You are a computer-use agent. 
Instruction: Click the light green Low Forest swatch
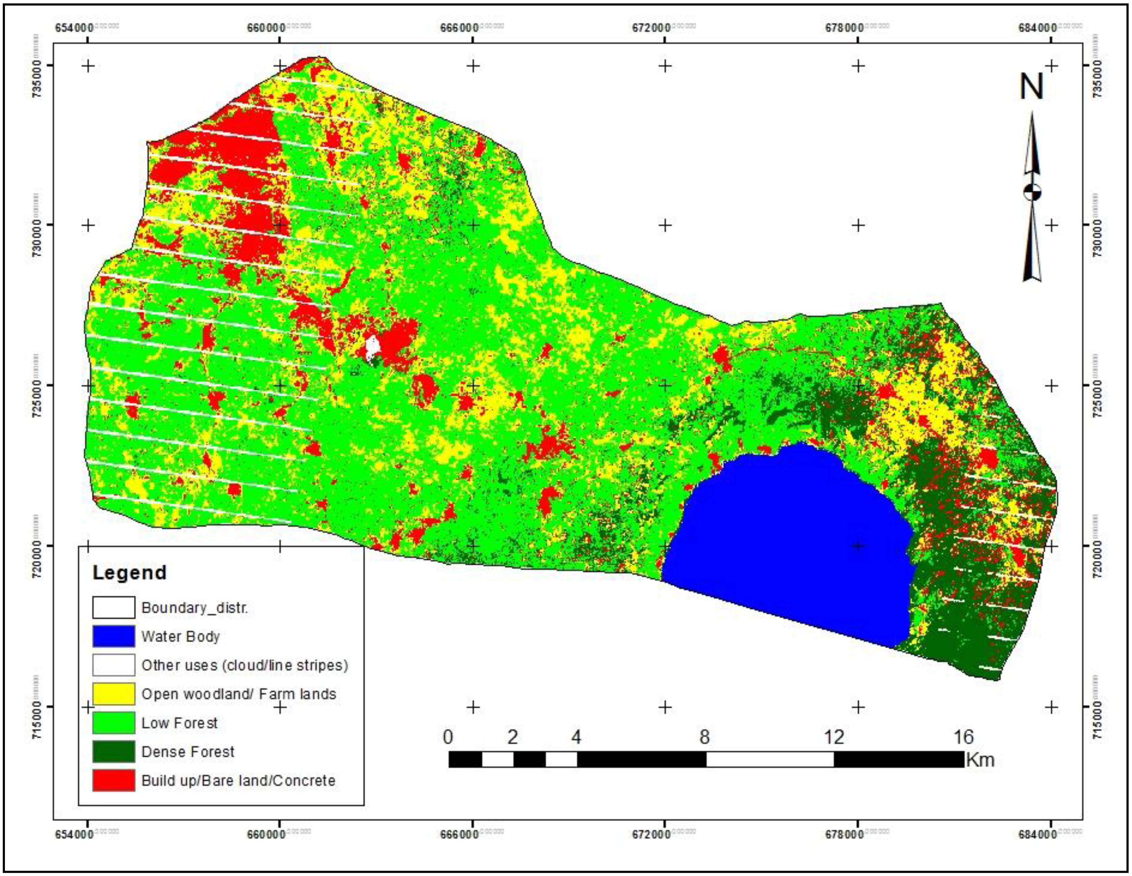[114, 723]
